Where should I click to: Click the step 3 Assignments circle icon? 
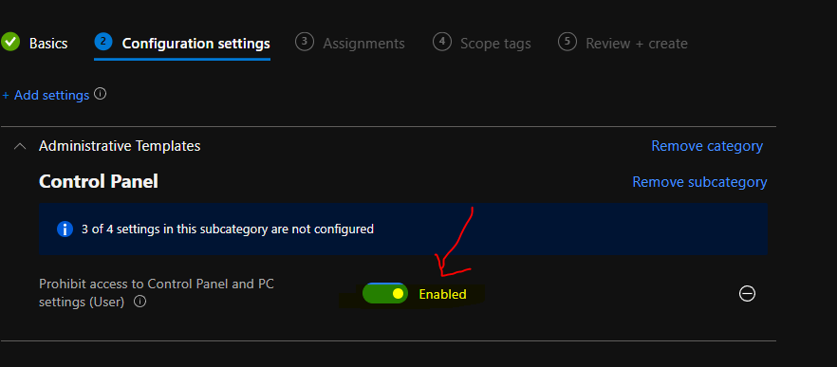(305, 42)
